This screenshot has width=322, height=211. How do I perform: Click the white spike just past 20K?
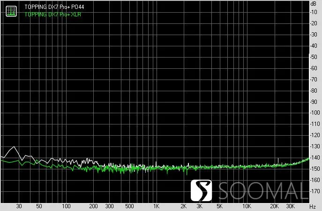[278, 161]
